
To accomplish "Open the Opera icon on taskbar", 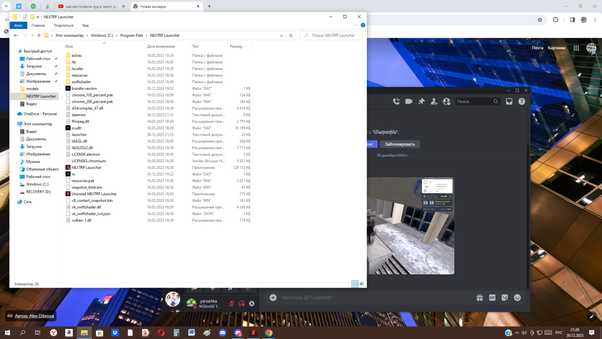I will (161, 333).
